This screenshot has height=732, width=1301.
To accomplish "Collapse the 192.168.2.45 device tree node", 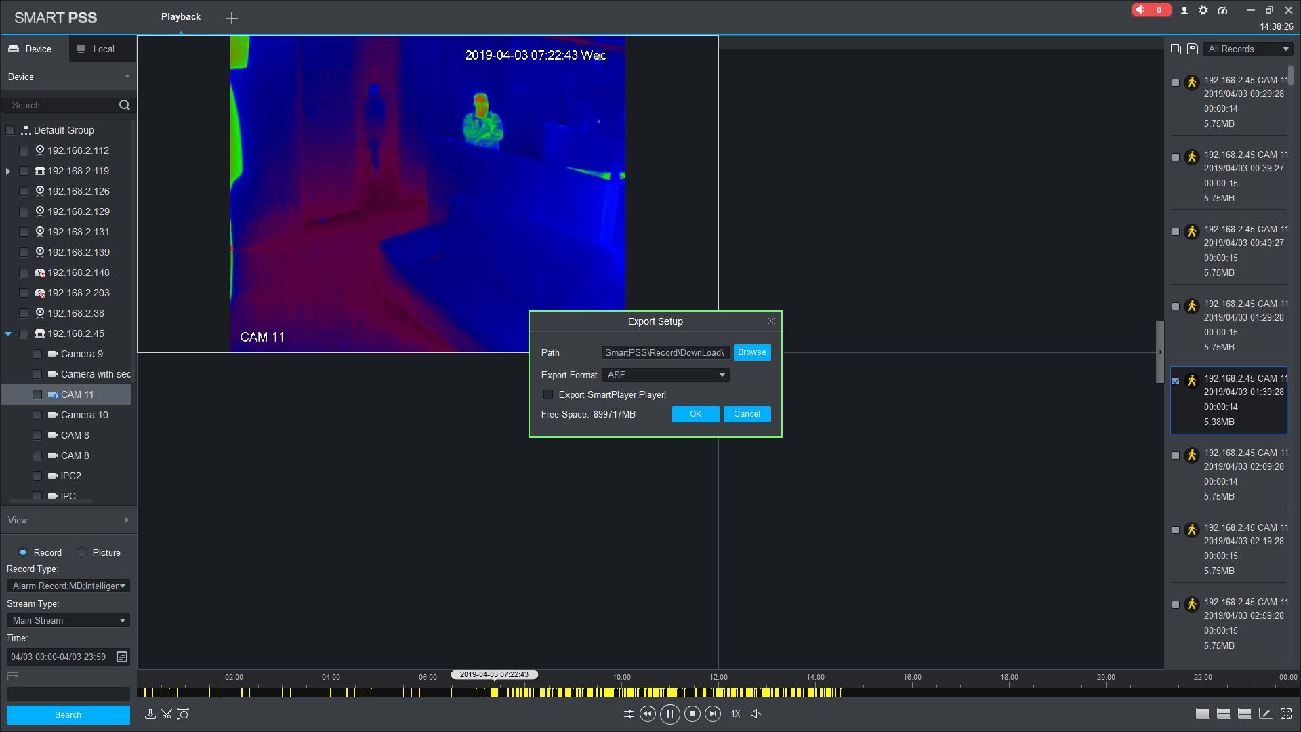I will [x=8, y=333].
